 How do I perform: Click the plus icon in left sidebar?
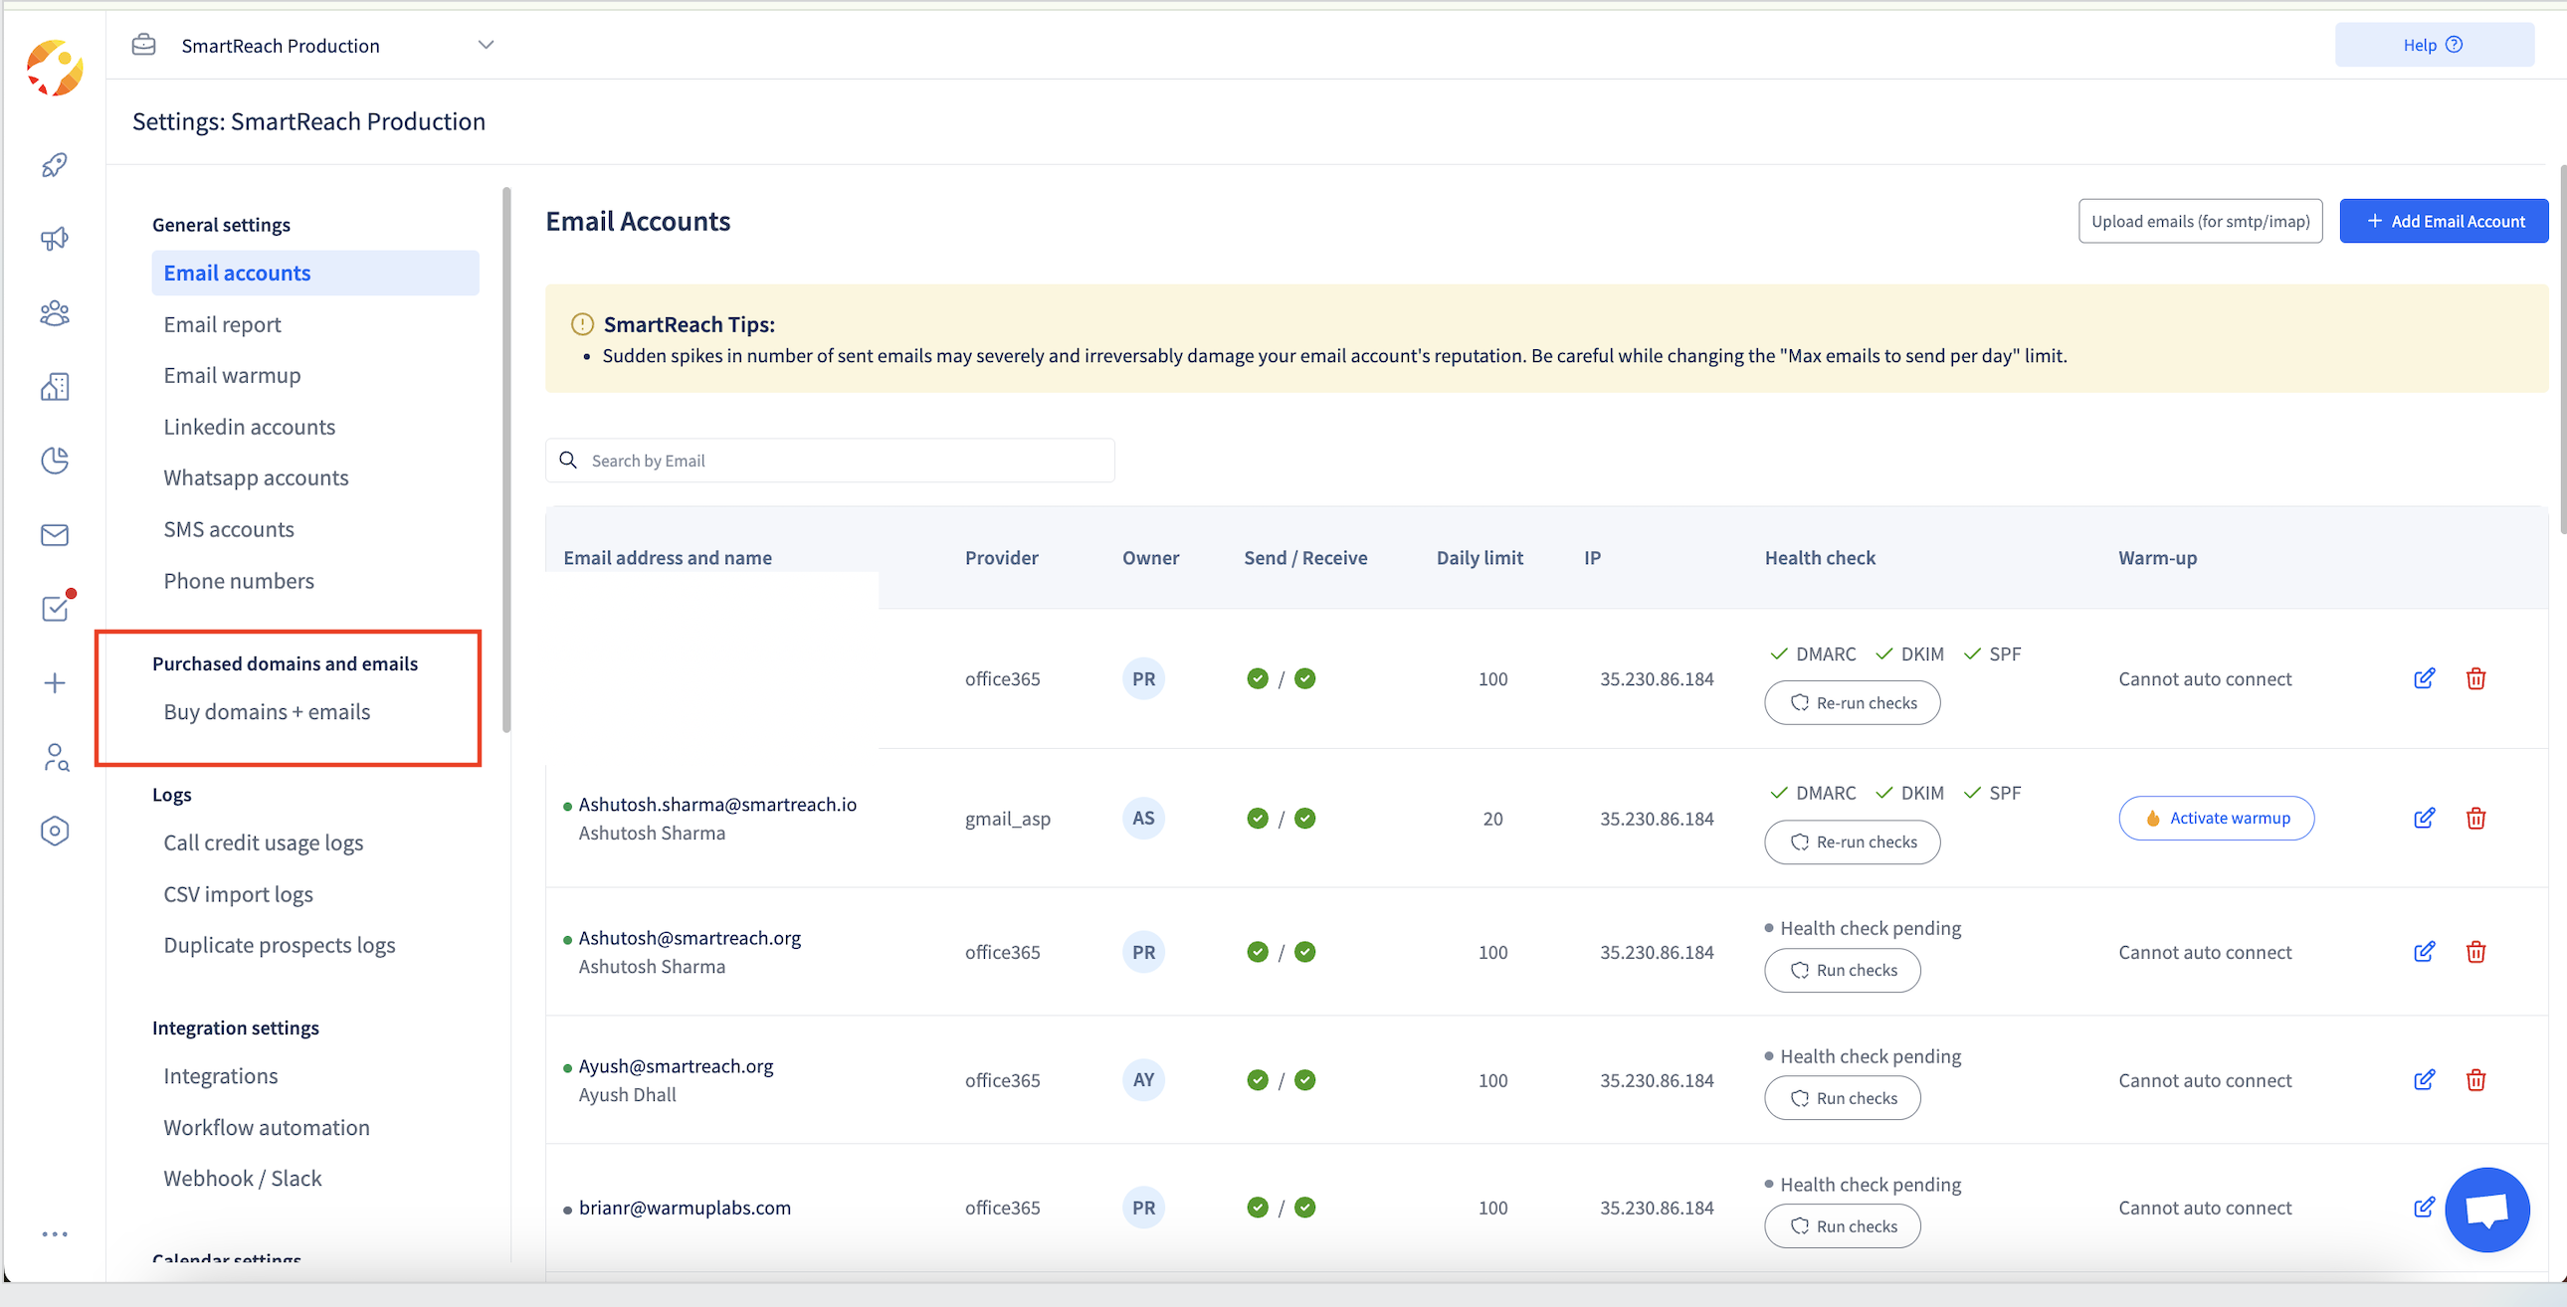click(55, 682)
